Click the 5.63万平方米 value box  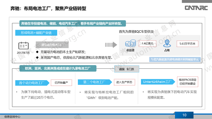coord(187,44)
